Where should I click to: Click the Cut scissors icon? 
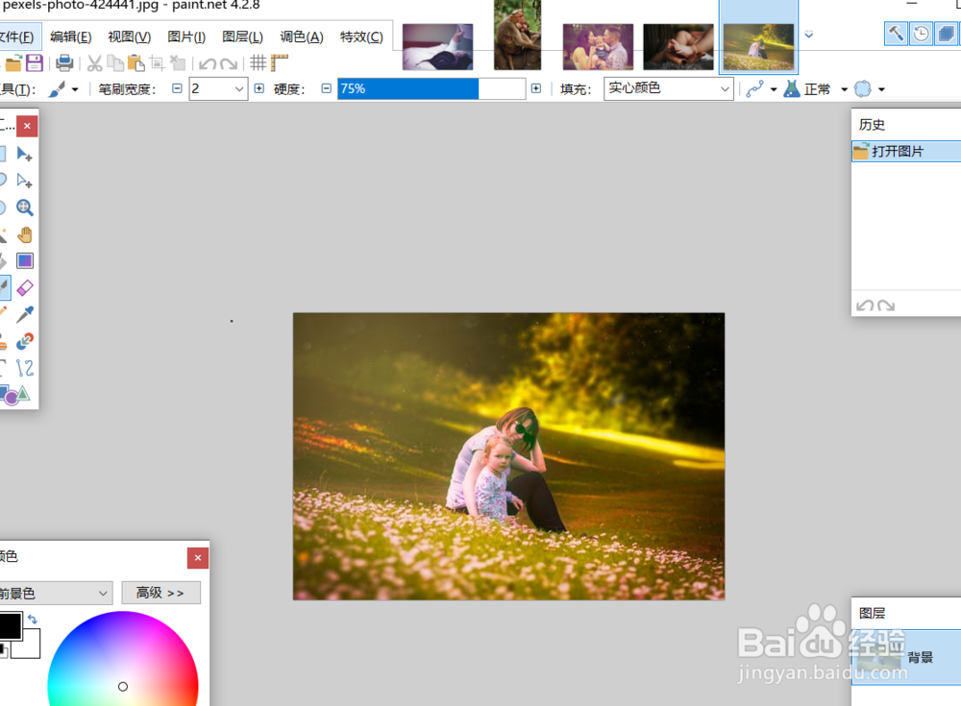(94, 63)
